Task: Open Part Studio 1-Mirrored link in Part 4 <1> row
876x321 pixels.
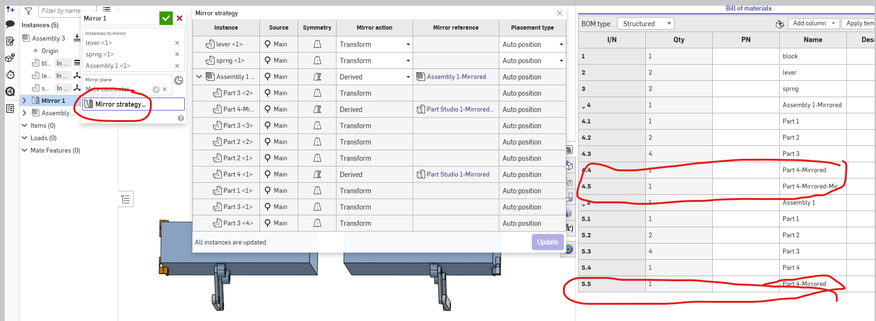Action: [458, 174]
